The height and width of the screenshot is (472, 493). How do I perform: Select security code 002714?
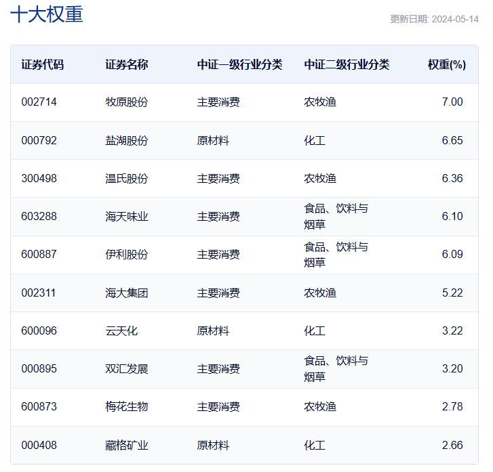coord(39,102)
